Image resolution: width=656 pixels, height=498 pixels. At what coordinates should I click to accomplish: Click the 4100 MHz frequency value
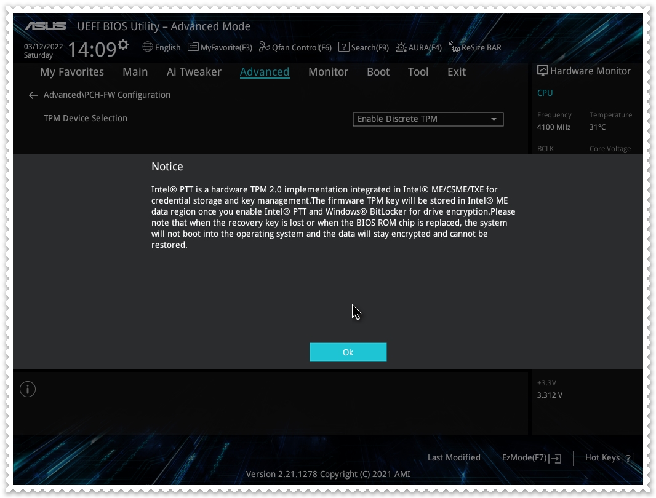[x=554, y=127]
